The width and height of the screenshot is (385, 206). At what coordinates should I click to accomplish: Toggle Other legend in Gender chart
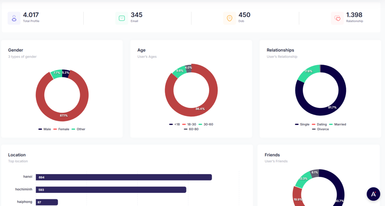(x=79, y=129)
